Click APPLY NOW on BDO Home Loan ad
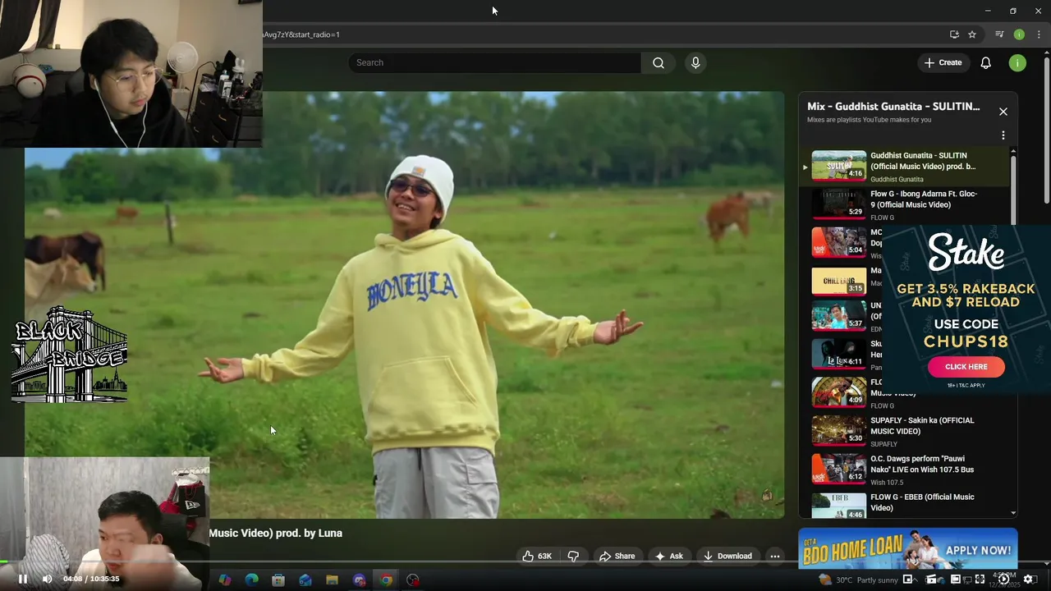Viewport: 1051px width, 591px height. click(978, 550)
